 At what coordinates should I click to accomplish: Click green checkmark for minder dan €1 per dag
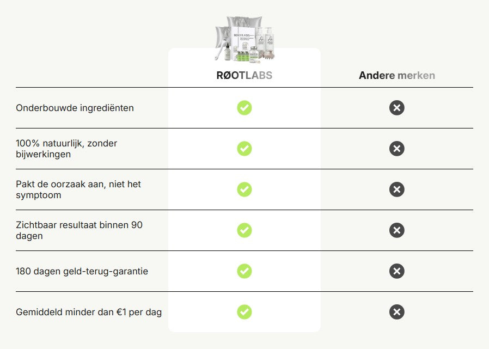pos(244,312)
